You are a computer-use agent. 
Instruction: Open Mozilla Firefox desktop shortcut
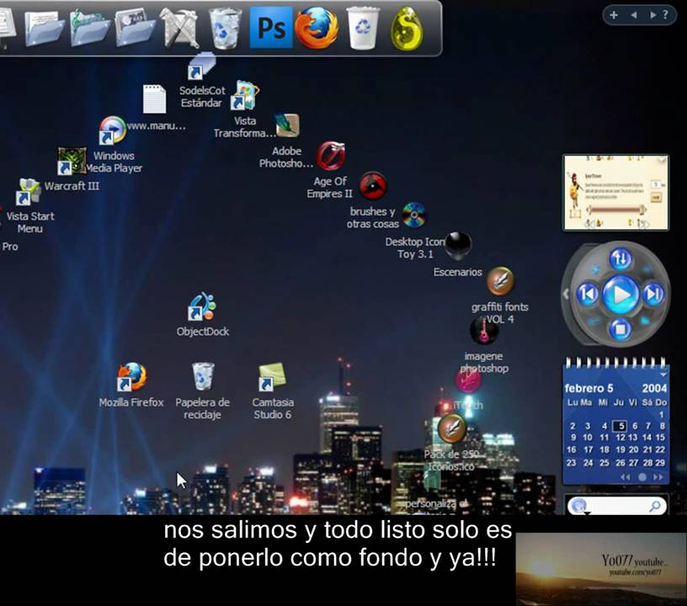coord(132,377)
